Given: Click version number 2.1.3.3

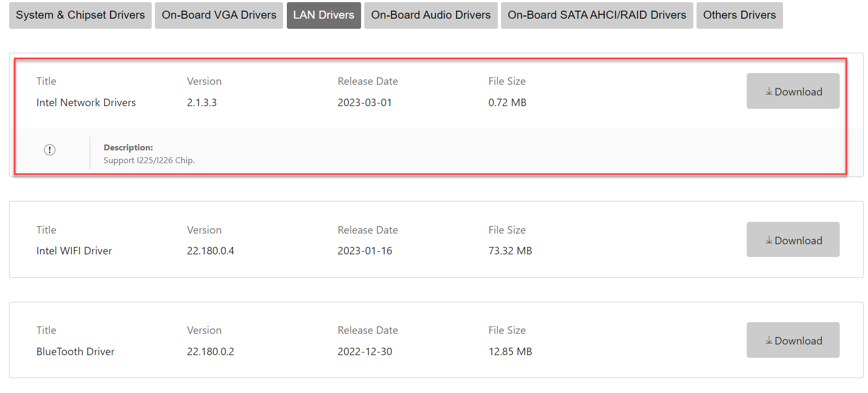Looking at the screenshot, I should point(202,102).
